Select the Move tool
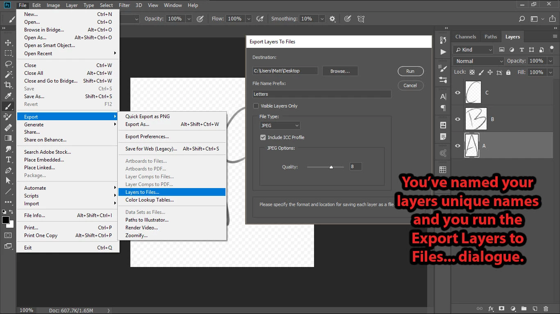The width and height of the screenshot is (560, 314). tap(8, 43)
